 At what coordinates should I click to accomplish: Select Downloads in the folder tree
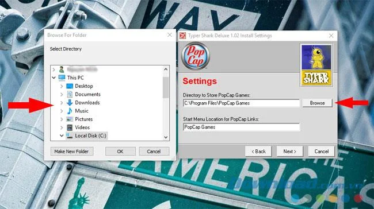click(87, 103)
